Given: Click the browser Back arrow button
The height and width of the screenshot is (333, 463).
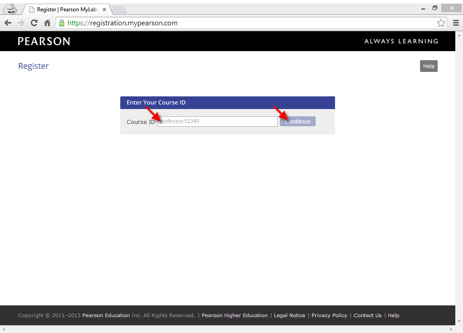Looking at the screenshot, I should tap(8, 23).
